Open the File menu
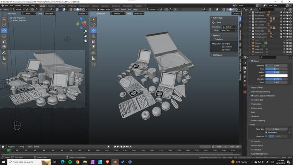 (x=7, y=5)
